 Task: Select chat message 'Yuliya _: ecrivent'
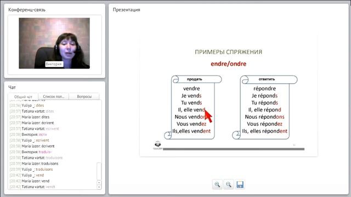click(x=29, y=140)
